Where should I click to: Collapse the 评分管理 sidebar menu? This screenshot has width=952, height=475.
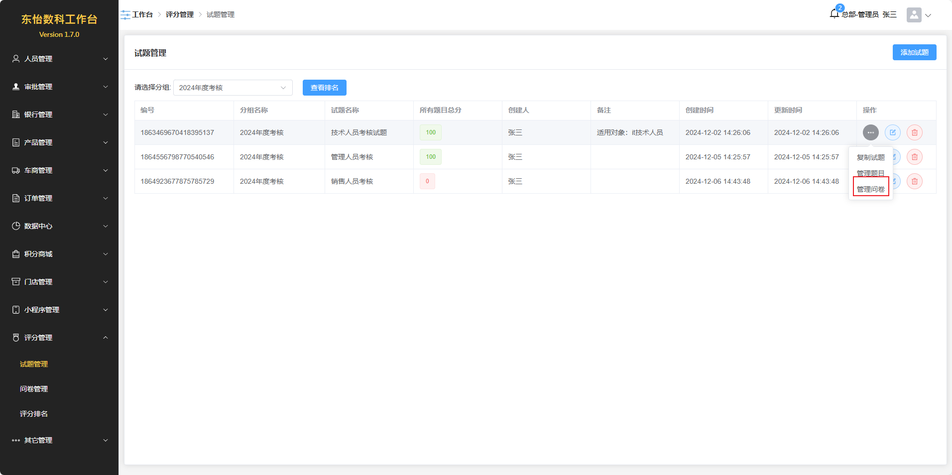[59, 338]
